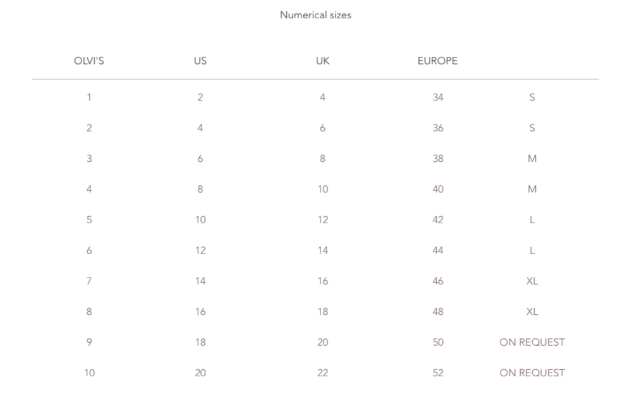Click UK size 14 in OLVI'S 6 row
632x411 pixels.
[323, 250]
